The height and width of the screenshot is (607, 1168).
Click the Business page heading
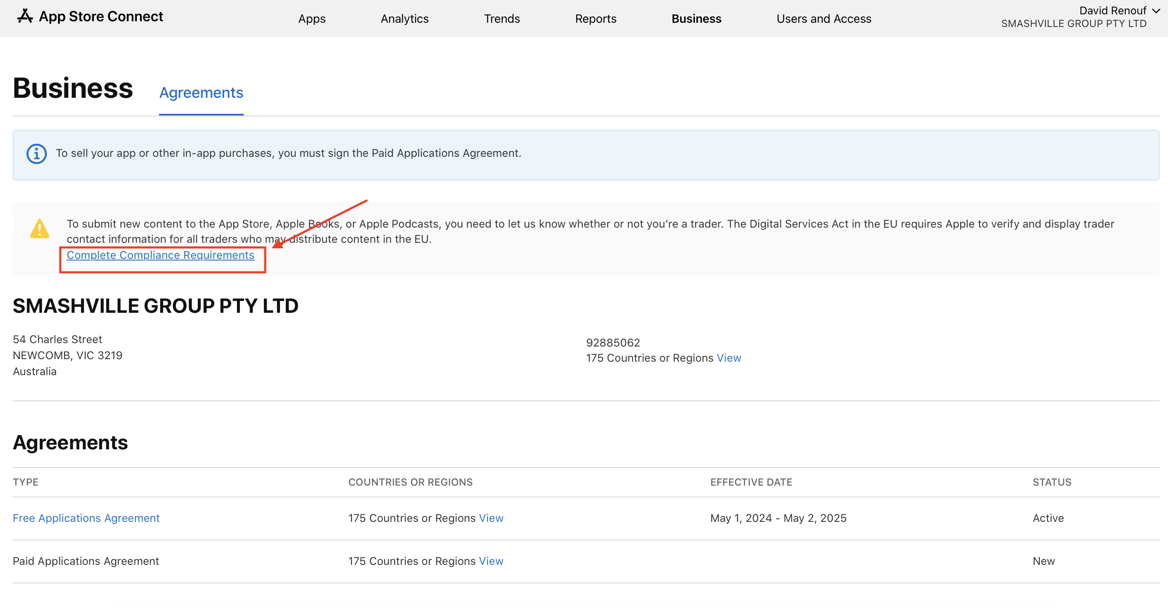pos(73,88)
